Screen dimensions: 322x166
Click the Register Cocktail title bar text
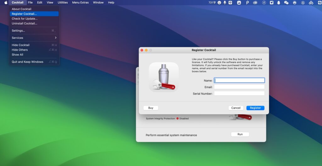pos(204,50)
